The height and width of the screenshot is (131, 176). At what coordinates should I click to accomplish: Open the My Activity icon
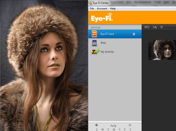pyautogui.click(x=95, y=52)
